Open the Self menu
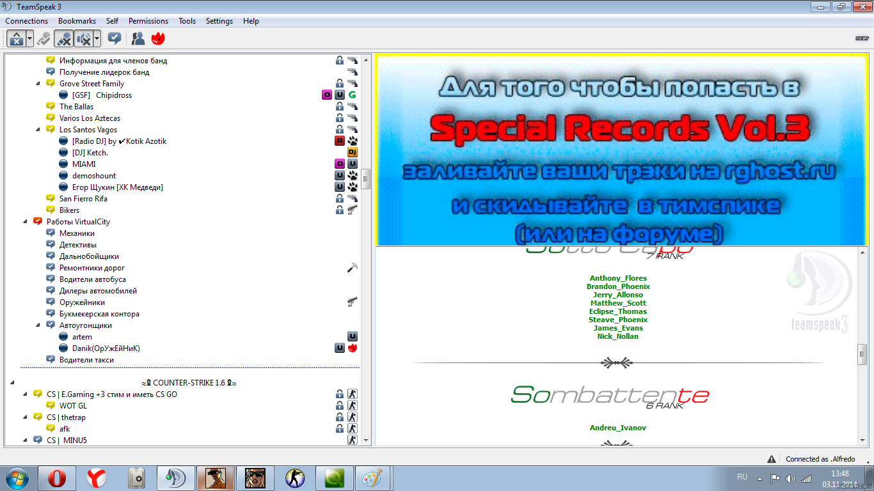The image size is (874, 491). (x=112, y=21)
